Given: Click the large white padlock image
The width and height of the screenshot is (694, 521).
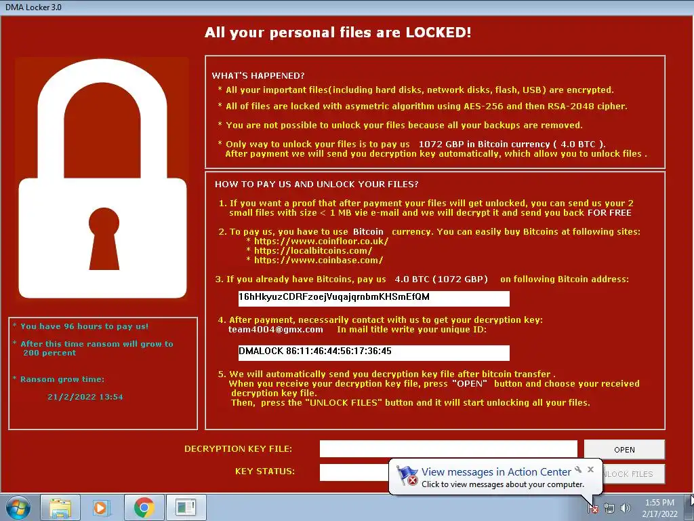Looking at the screenshot, I should pos(103,178).
